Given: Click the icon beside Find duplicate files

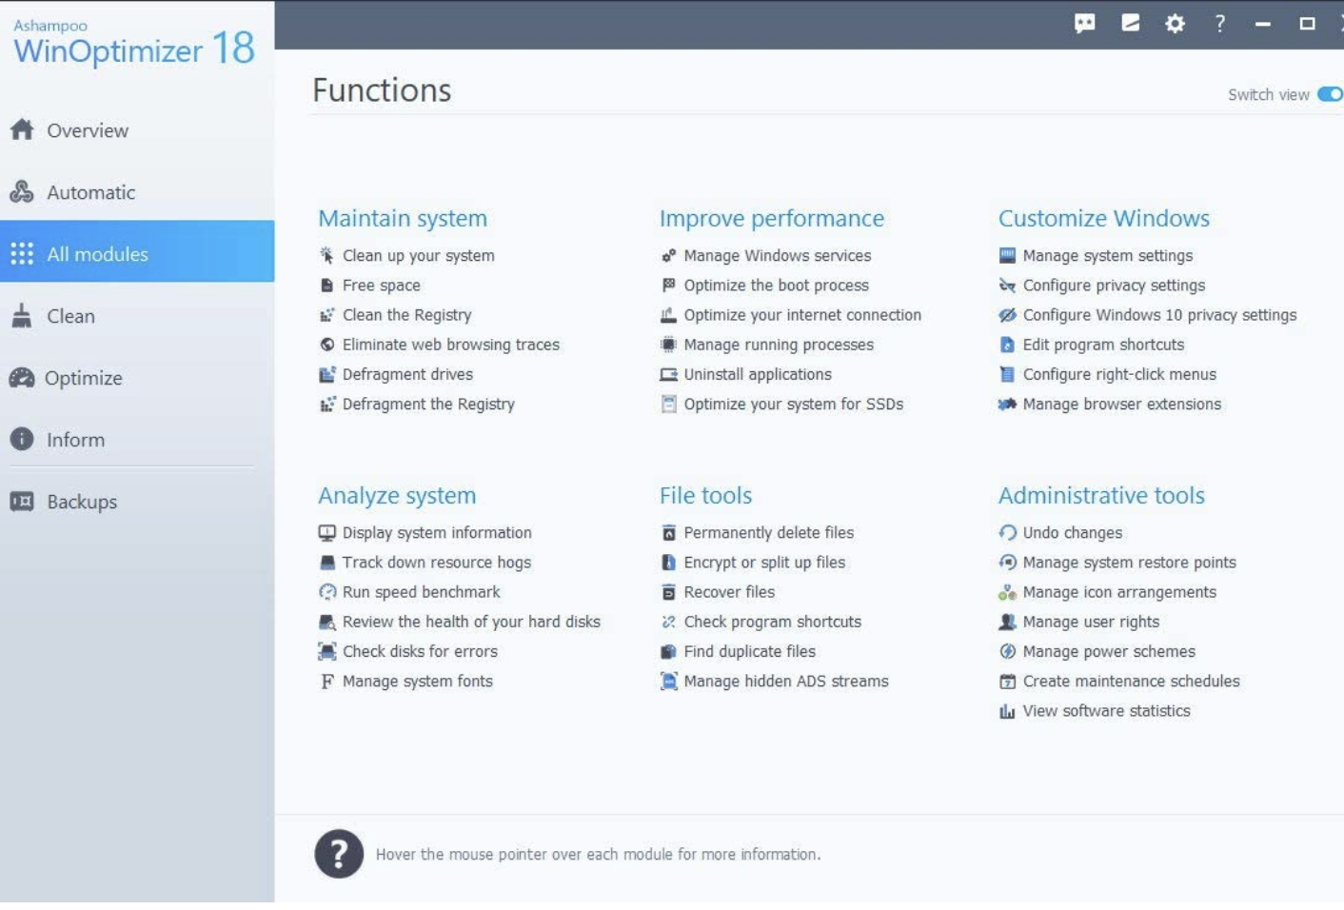Looking at the screenshot, I should point(668,651).
